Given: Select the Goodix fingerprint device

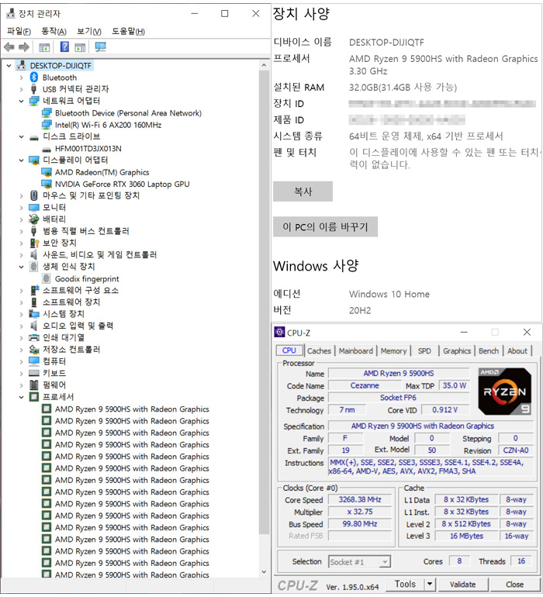Looking at the screenshot, I should (87, 278).
